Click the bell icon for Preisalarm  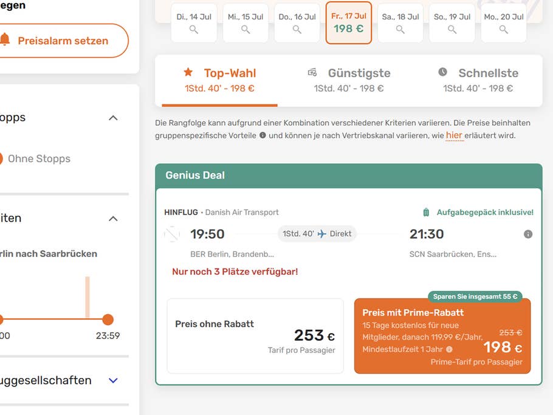click(x=5, y=41)
